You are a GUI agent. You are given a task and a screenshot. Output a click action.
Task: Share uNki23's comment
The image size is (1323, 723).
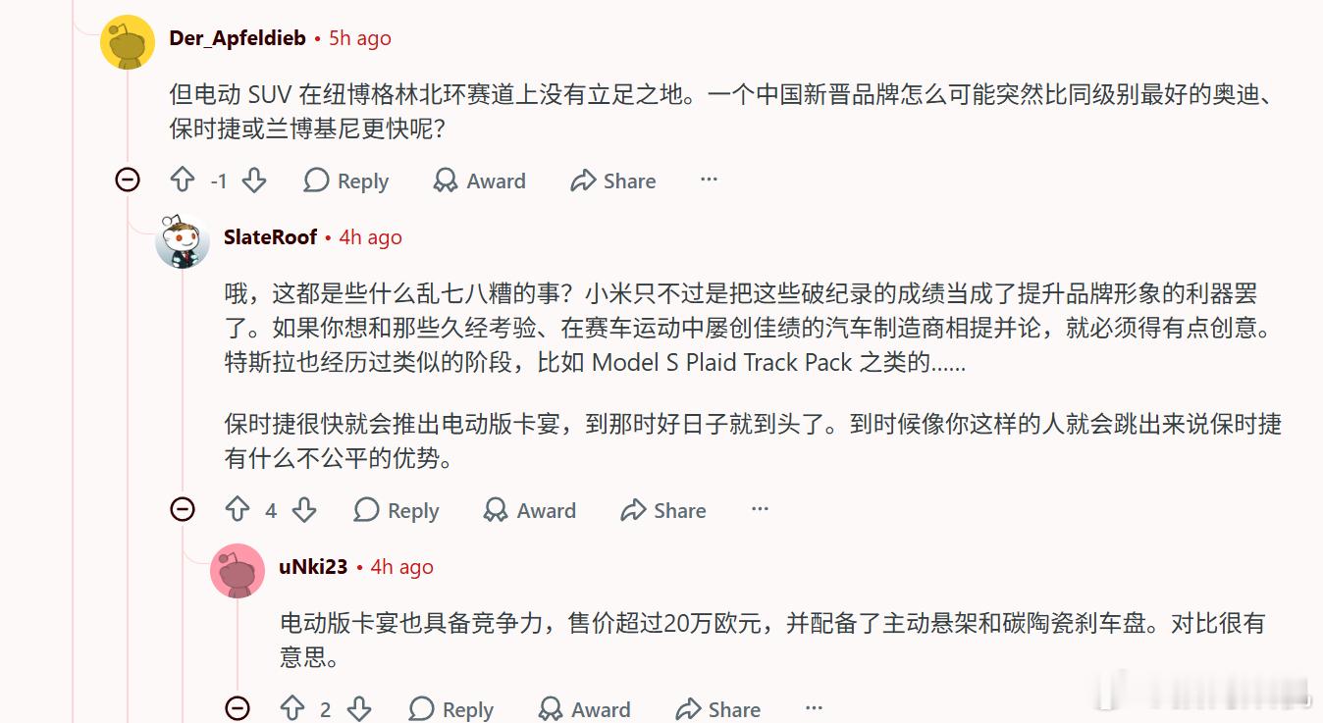coord(718,709)
